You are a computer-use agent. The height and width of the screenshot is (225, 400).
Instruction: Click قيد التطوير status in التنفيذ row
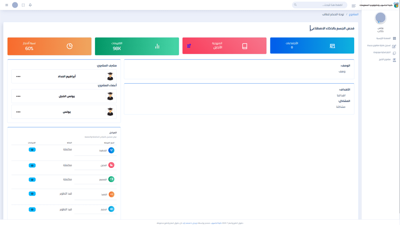[x=66, y=194]
